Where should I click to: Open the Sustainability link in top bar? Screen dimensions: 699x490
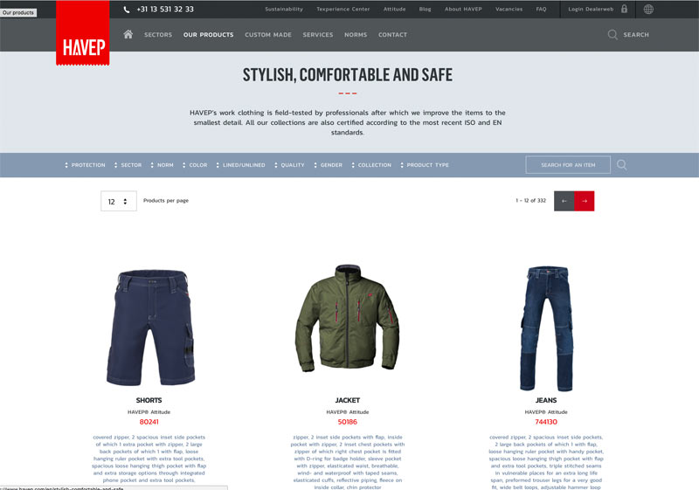[284, 10]
